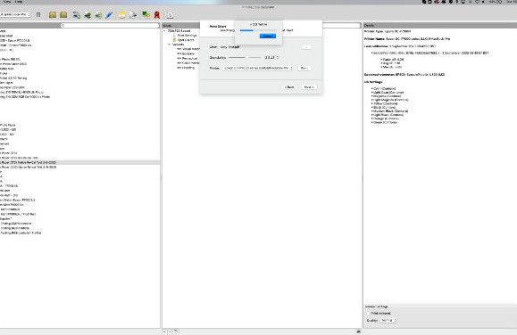
Task: Collapse the top-level node in the Node tree
Action: [x=165, y=31]
